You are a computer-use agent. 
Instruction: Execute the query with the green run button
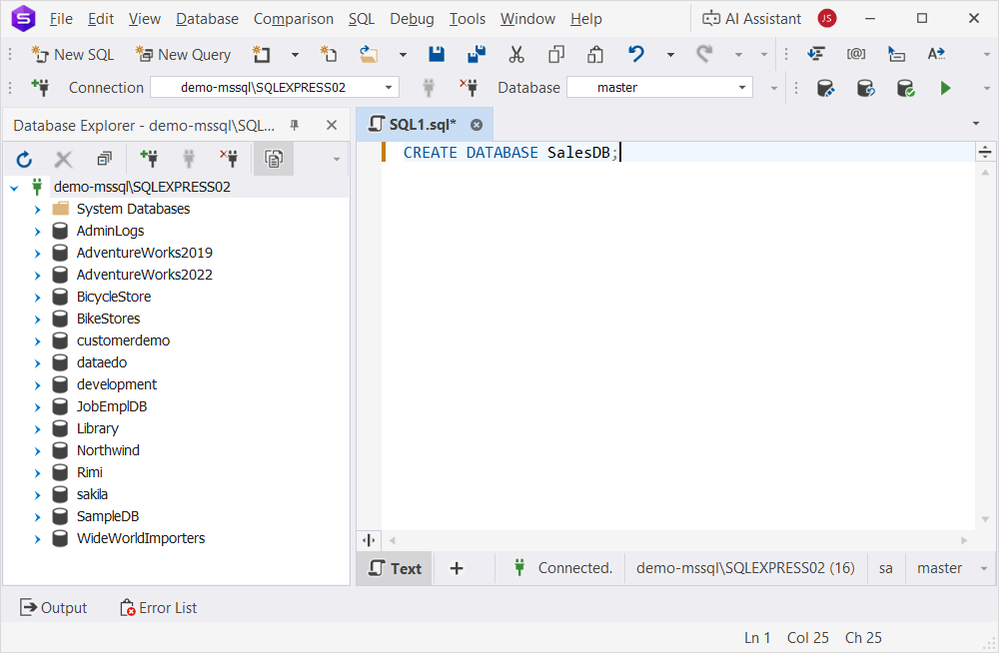(945, 88)
